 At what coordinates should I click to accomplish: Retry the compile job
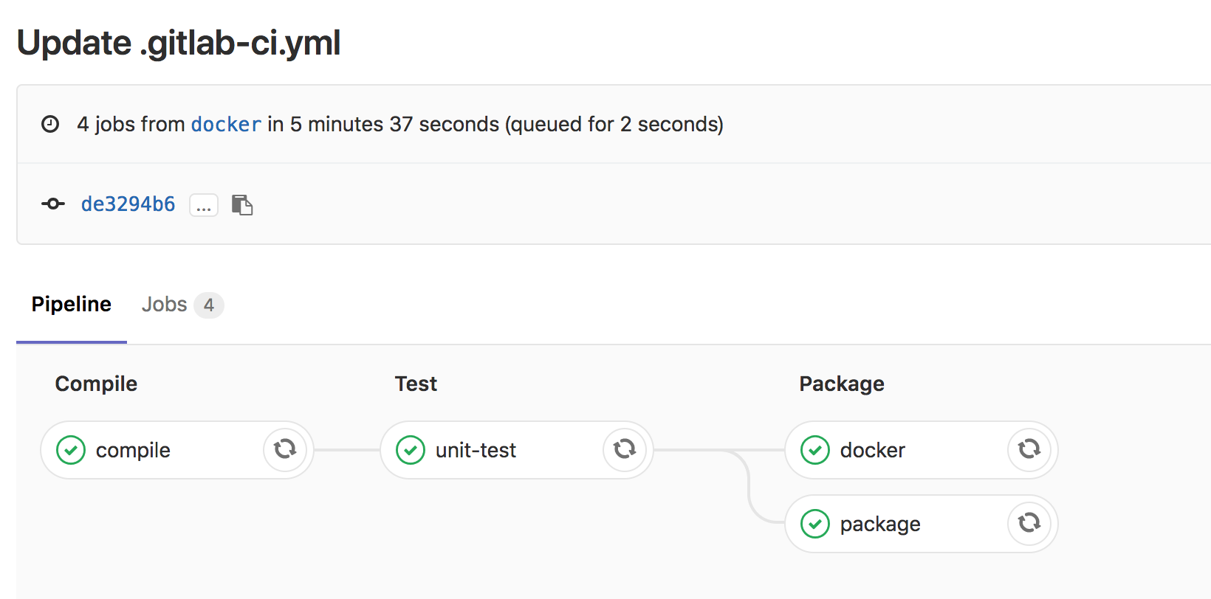tap(285, 449)
